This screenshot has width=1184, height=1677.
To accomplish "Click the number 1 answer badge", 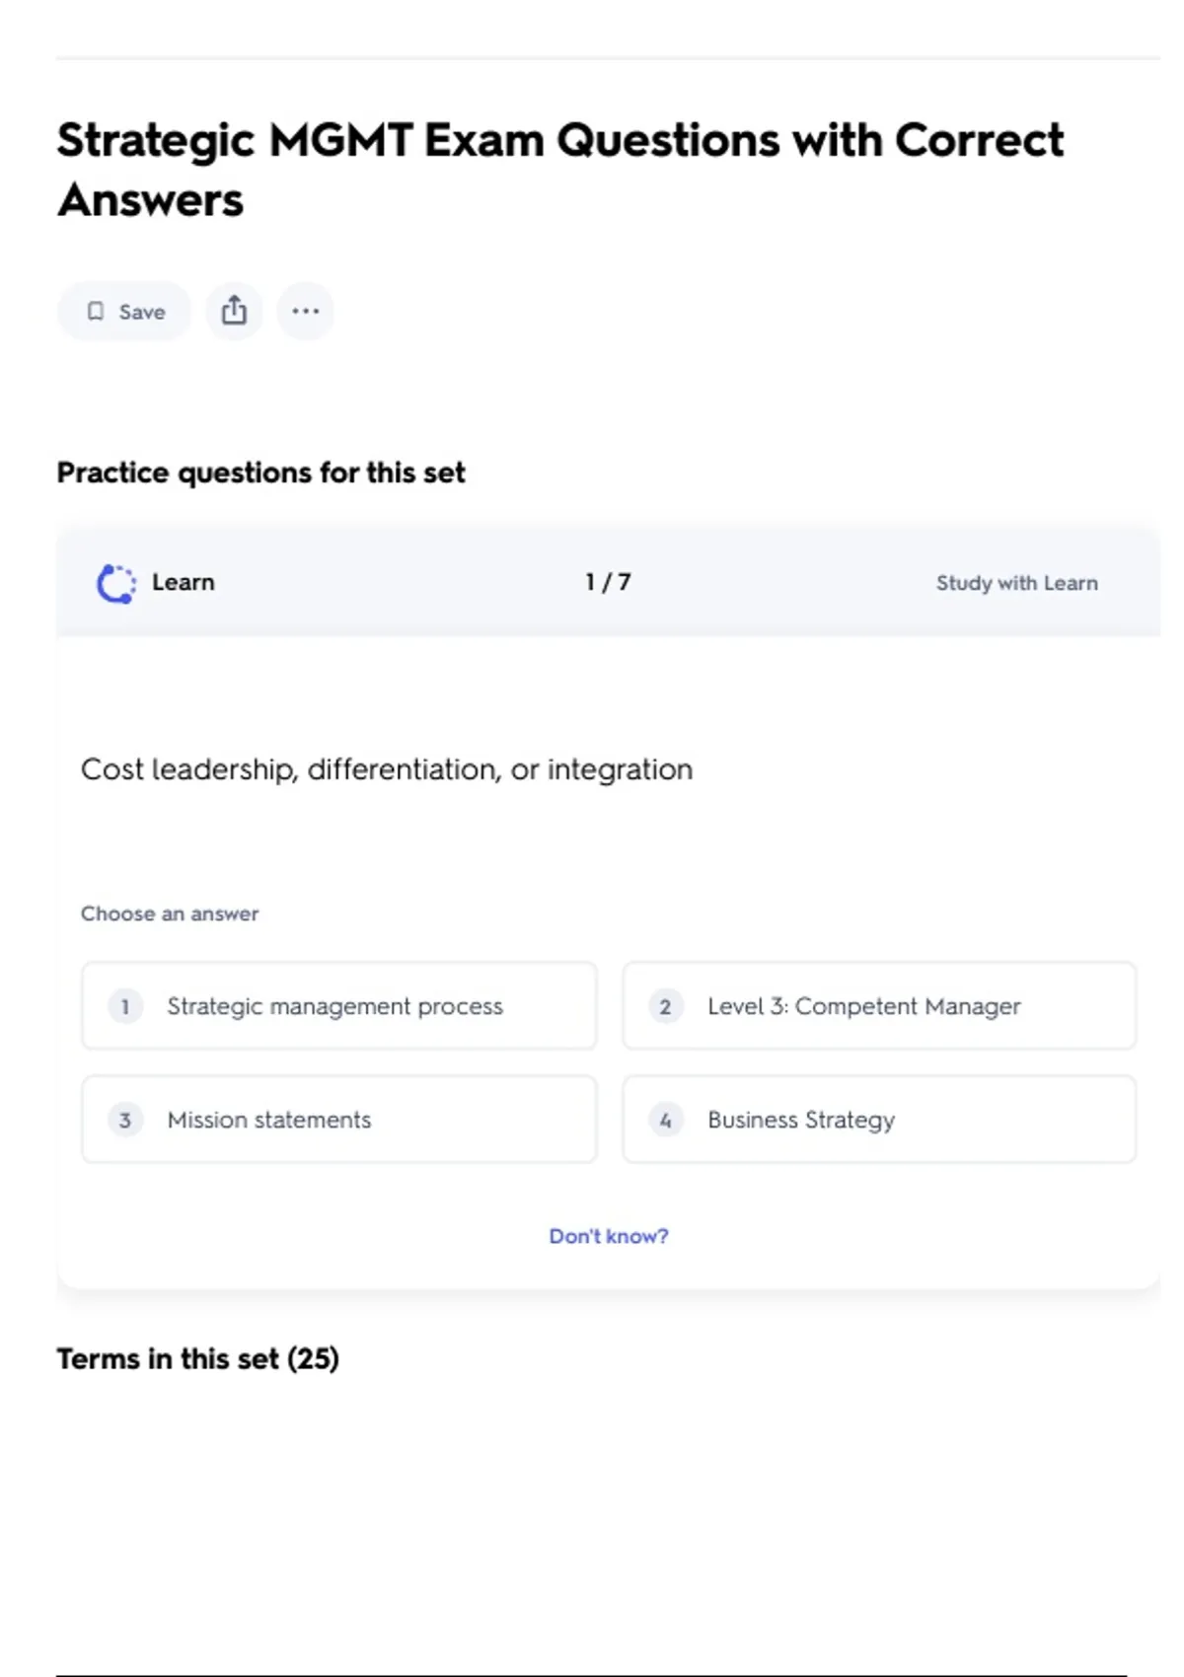I will pos(125,1006).
